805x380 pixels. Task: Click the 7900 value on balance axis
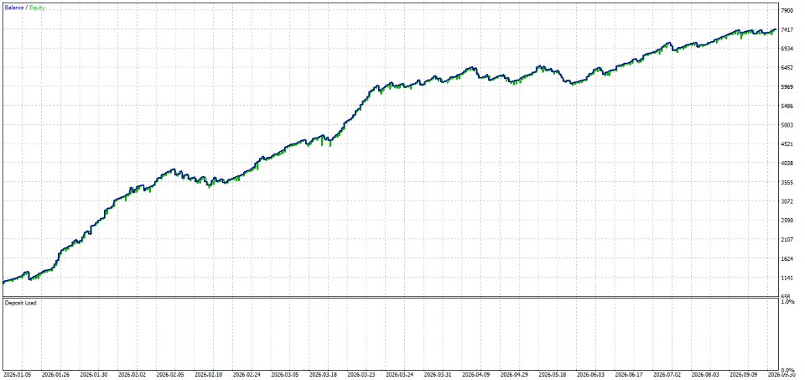point(787,10)
